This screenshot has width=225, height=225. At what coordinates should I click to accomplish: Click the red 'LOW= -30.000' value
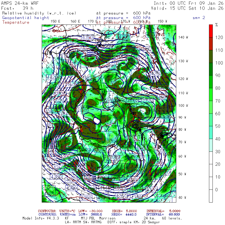[90, 211]
